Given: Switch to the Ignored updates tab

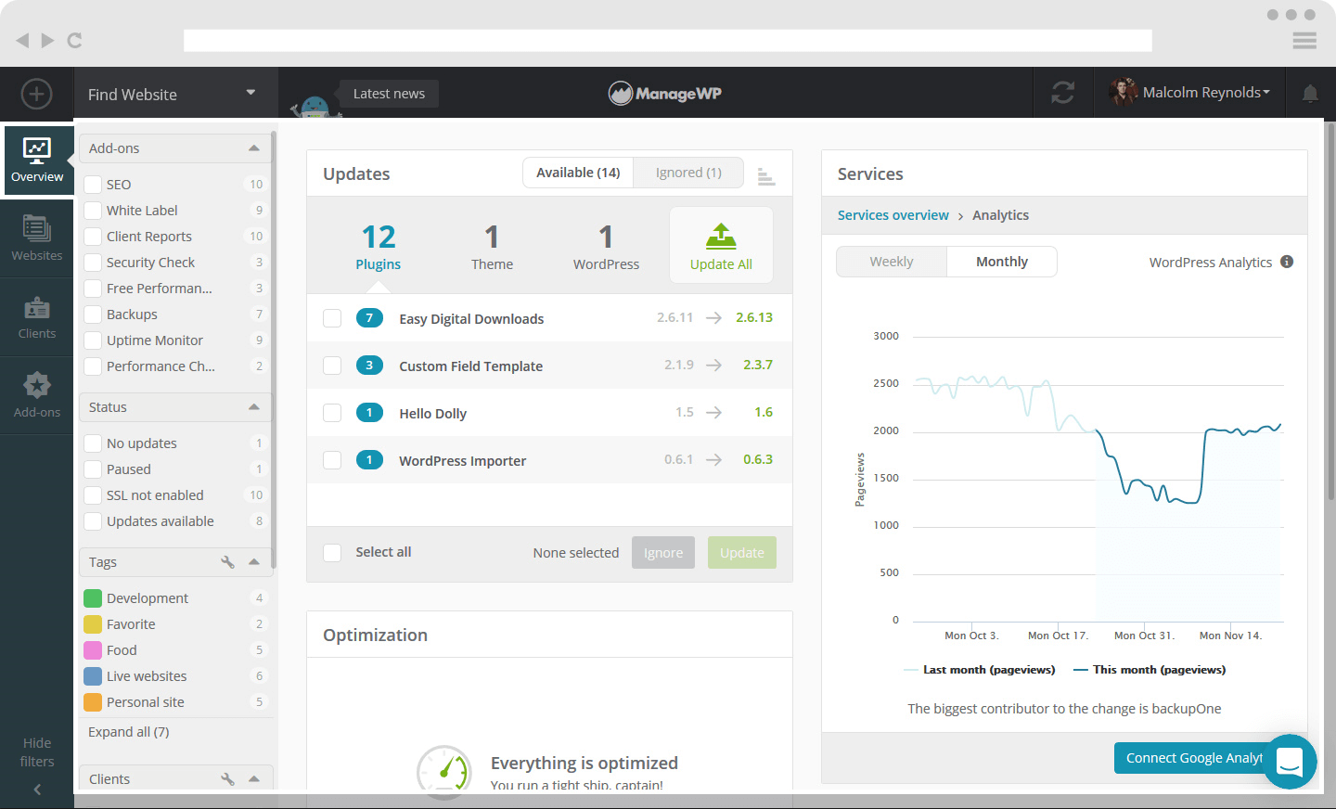Looking at the screenshot, I should (x=687, y=172).
